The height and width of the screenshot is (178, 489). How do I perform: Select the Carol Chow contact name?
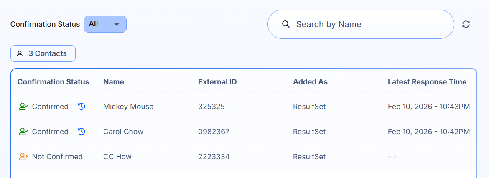tap(123, 132)
